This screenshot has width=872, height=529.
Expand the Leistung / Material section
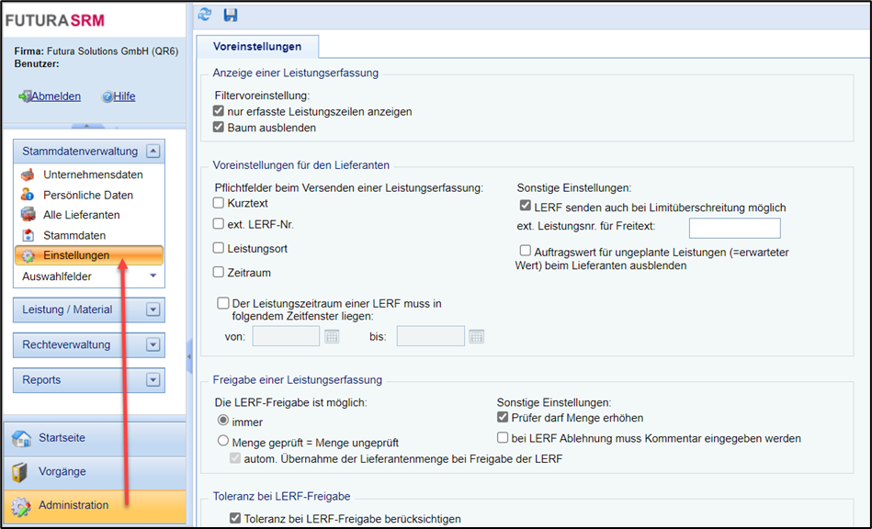pyautogui.click(x=153, y=310)
